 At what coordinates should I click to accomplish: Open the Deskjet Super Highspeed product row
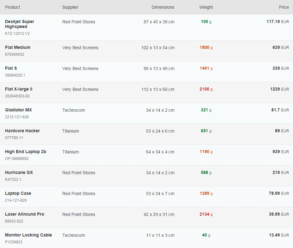146,27
